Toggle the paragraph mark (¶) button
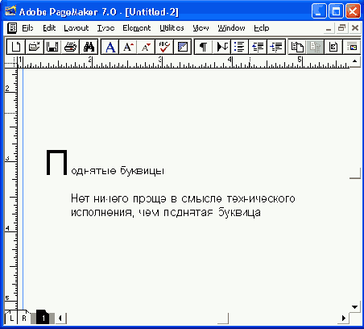Viewport: 364px width, 329px height. 204,47
